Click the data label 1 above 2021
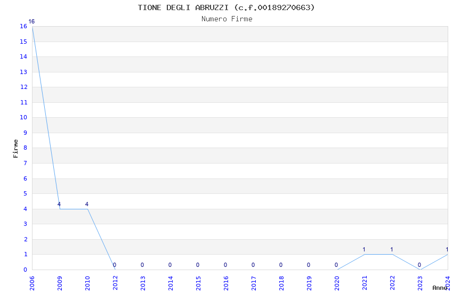The width and height of the screenshot is (453, 293). click(364, 249)
